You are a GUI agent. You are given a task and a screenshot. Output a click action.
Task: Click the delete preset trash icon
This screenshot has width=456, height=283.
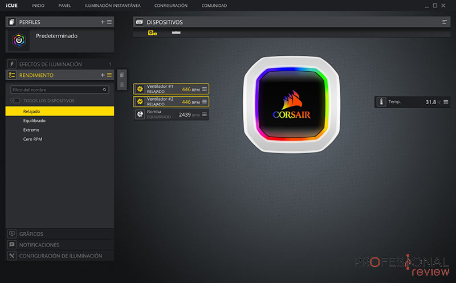tap(122, 84)
